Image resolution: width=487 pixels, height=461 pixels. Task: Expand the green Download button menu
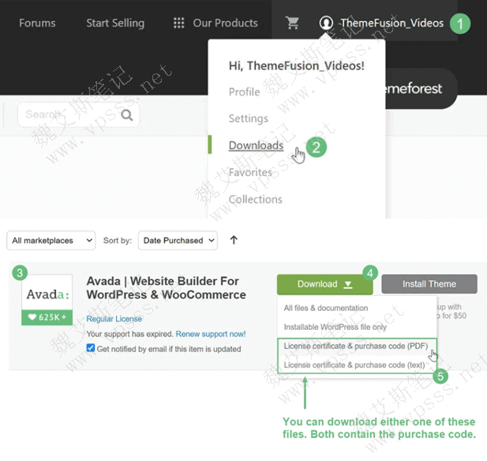[x=324, y=284]
